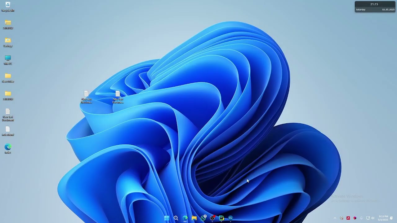Select the index.html file icon
Viewport: 397px width, 223px height.
click(8, 131)
